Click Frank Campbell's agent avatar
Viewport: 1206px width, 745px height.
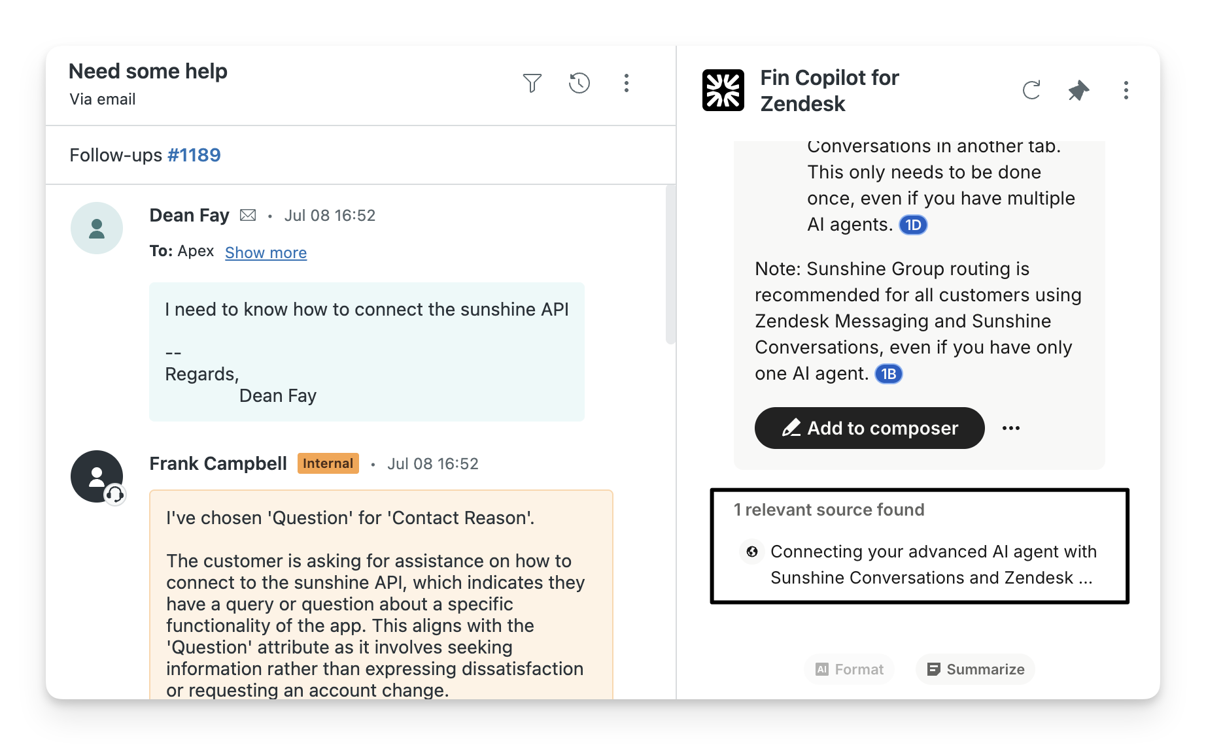[97, 476]
